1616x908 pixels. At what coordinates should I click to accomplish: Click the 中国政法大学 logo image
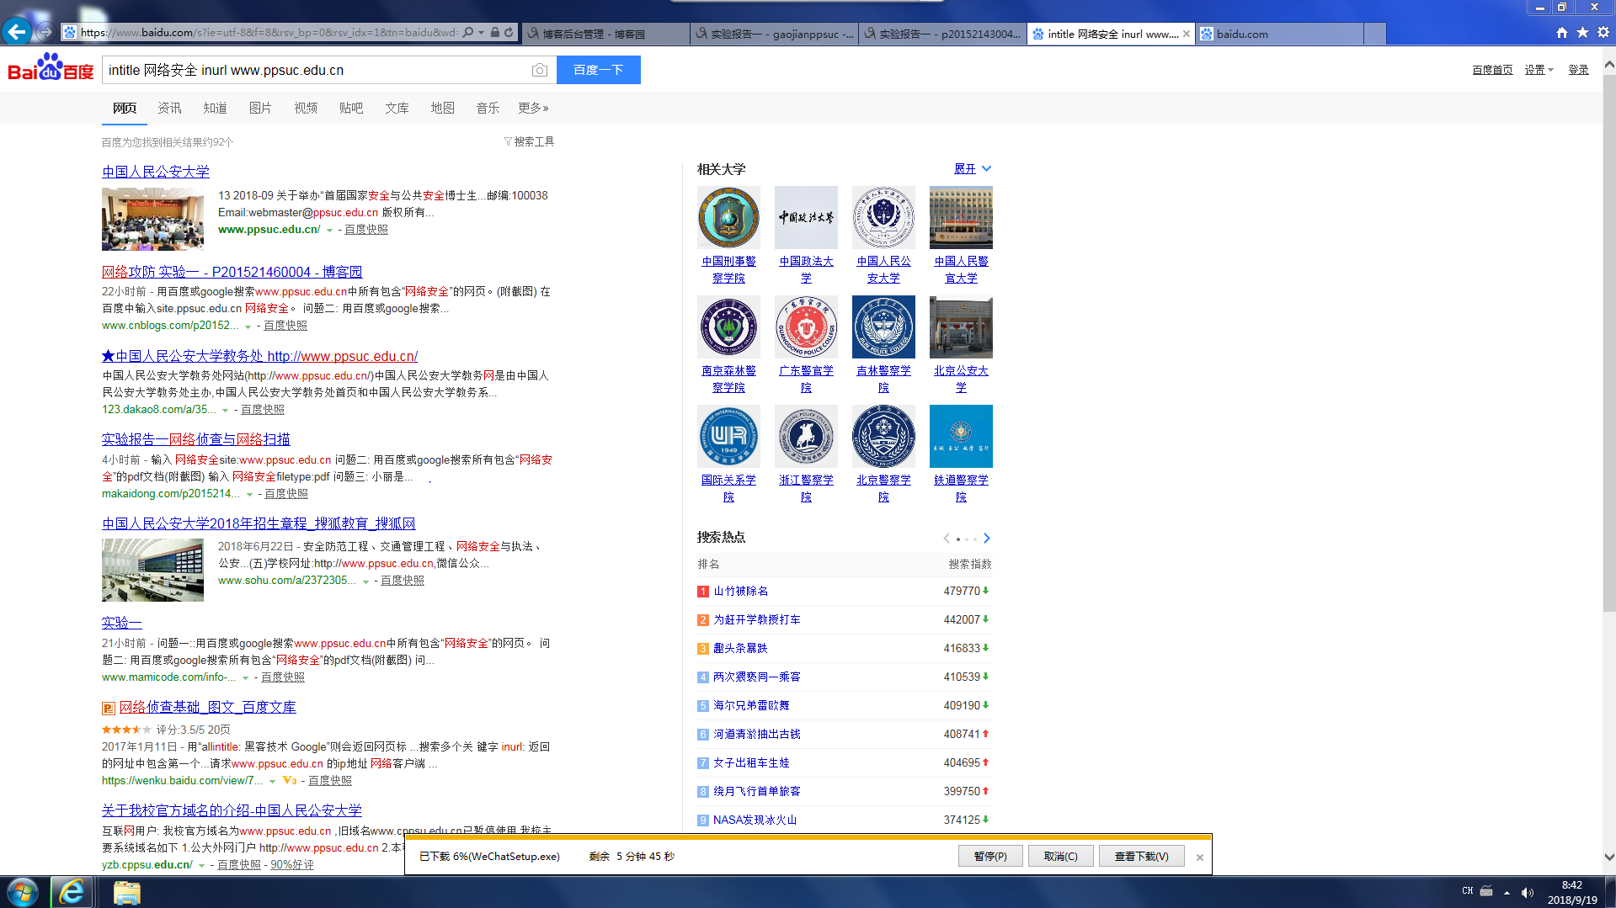pyautogui.click(x=806, y=217)
